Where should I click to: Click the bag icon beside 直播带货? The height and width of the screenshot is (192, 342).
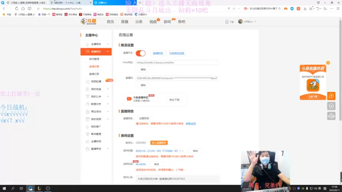point(88,149)
